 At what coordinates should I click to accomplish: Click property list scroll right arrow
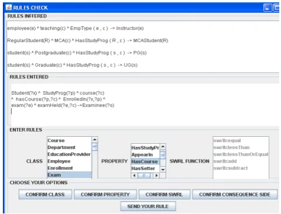pyautogui.click(x=157, y=175)
